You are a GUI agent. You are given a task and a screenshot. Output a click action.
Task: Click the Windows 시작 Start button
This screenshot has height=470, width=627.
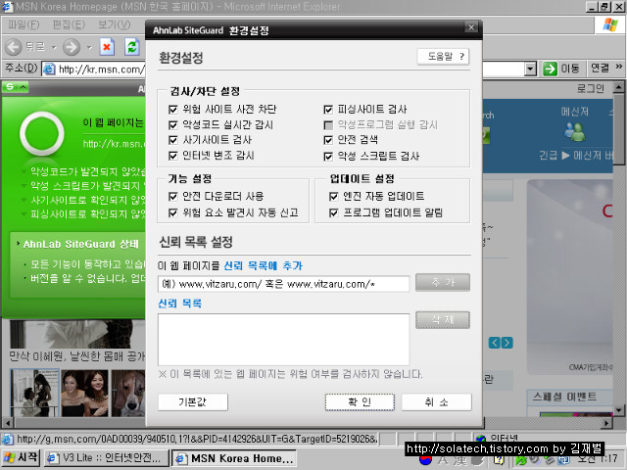click(x=21, y=457)
